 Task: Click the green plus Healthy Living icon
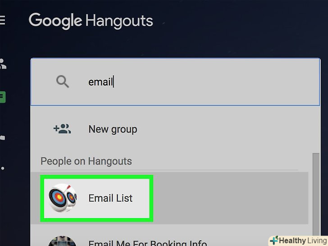tap(274, 240)
